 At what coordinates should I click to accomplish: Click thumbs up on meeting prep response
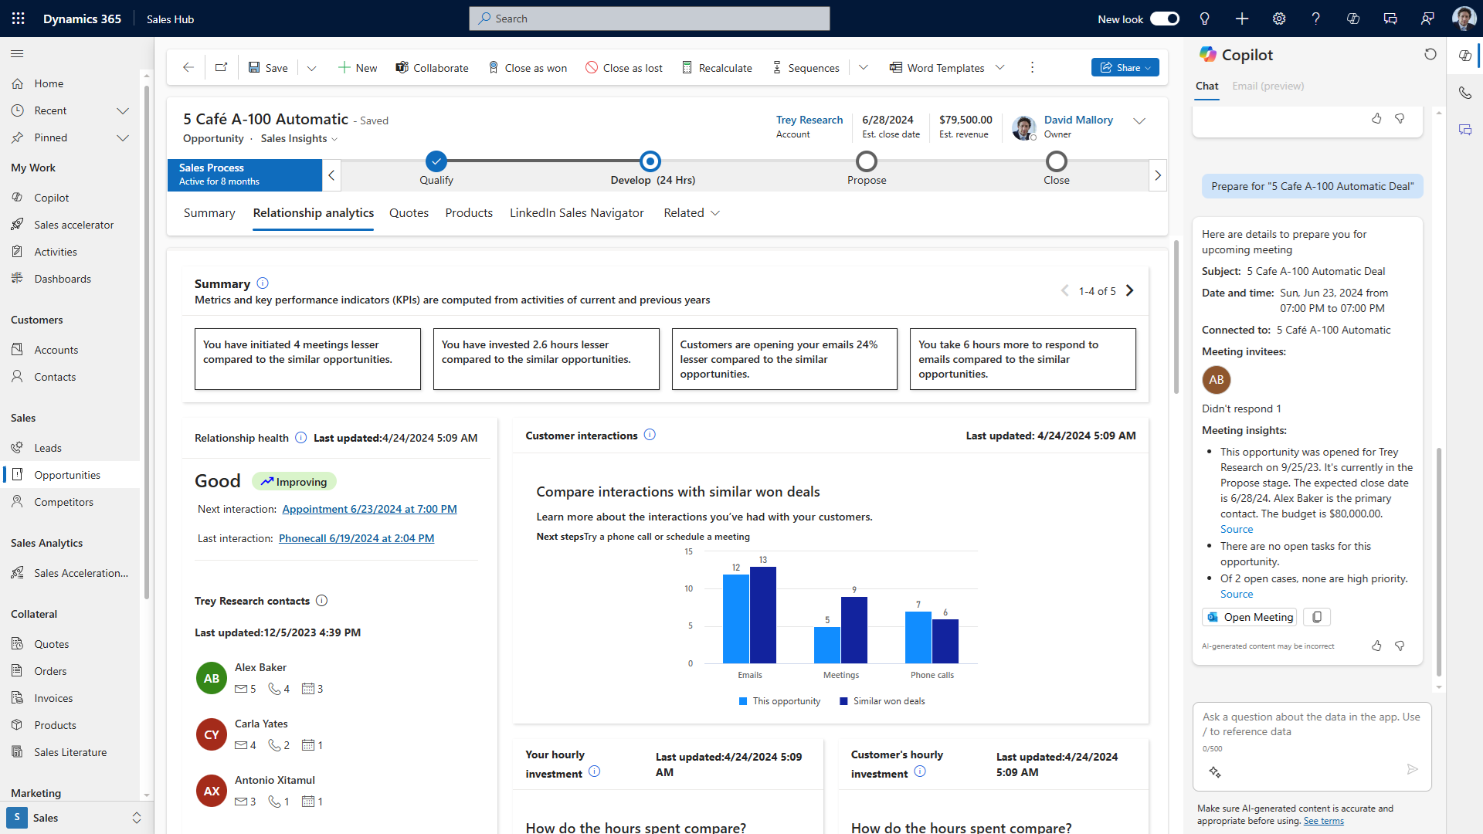click(1376, 646)
